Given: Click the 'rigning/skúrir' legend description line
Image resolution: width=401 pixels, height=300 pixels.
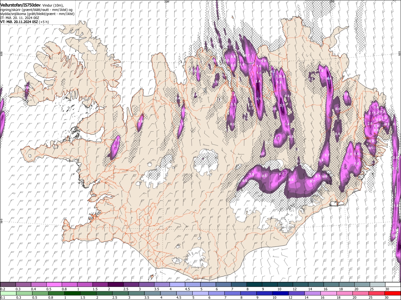Looking at the screenshot, I should pyautogui.click(x=36, y=10).
